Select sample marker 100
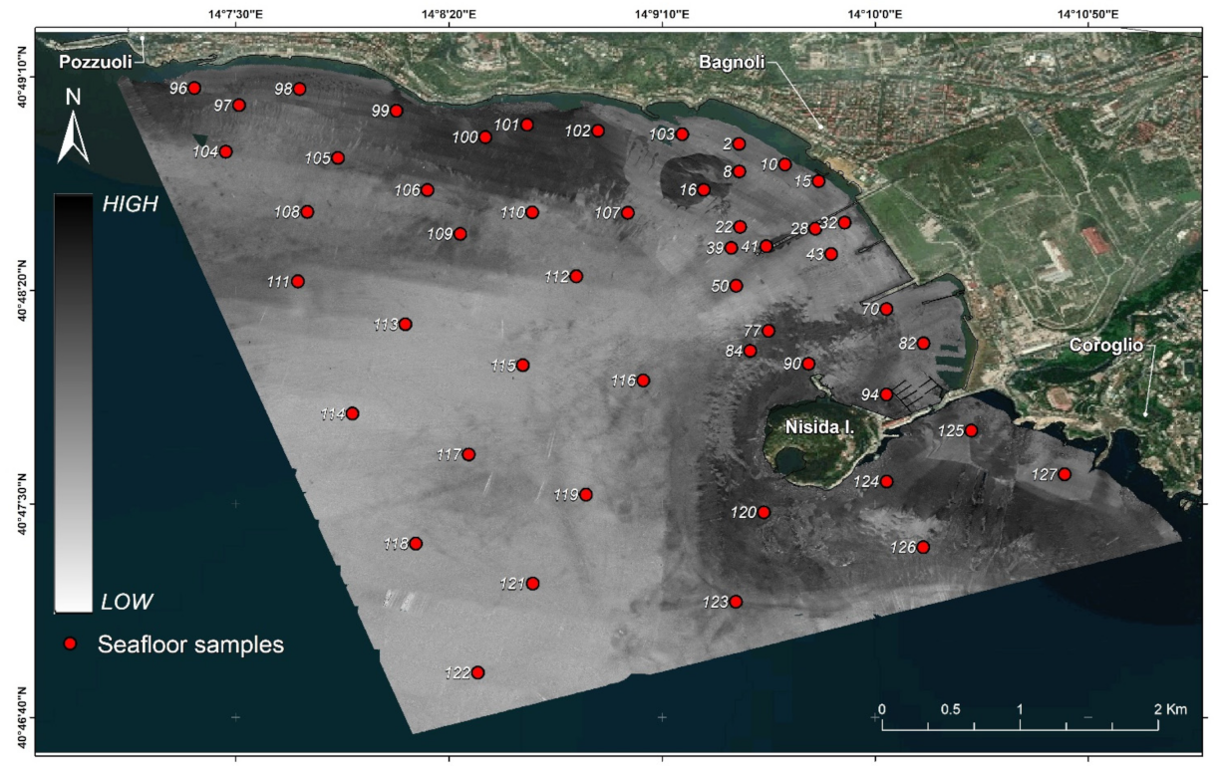This screenshot has height=771, width=1228. [x=485, y=136]
